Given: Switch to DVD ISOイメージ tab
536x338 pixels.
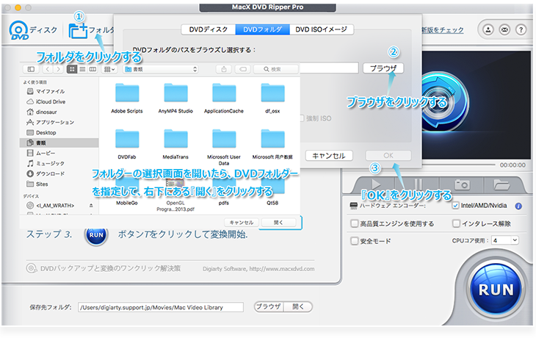Looking at the screenshot, I should 322,30.
